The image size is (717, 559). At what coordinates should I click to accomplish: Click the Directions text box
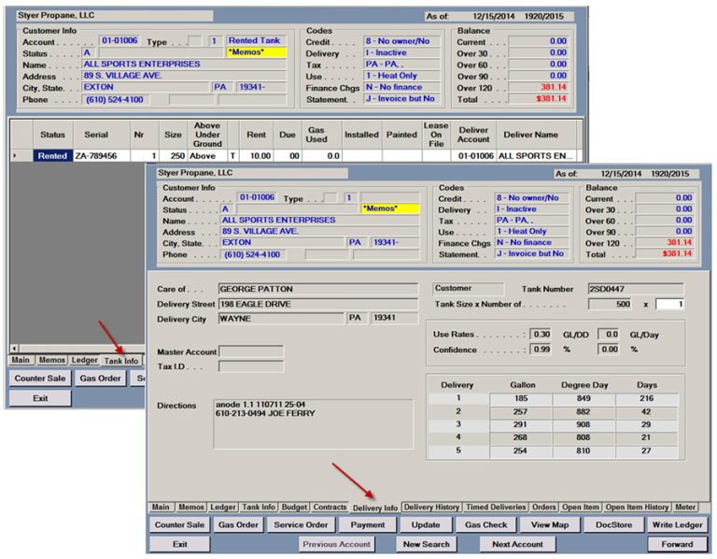click(x=314, y=424)
